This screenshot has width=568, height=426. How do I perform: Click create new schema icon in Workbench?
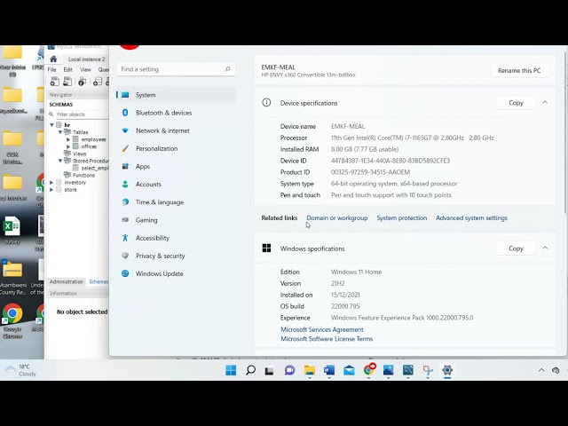pyautogui.click(x=98, y=82)
